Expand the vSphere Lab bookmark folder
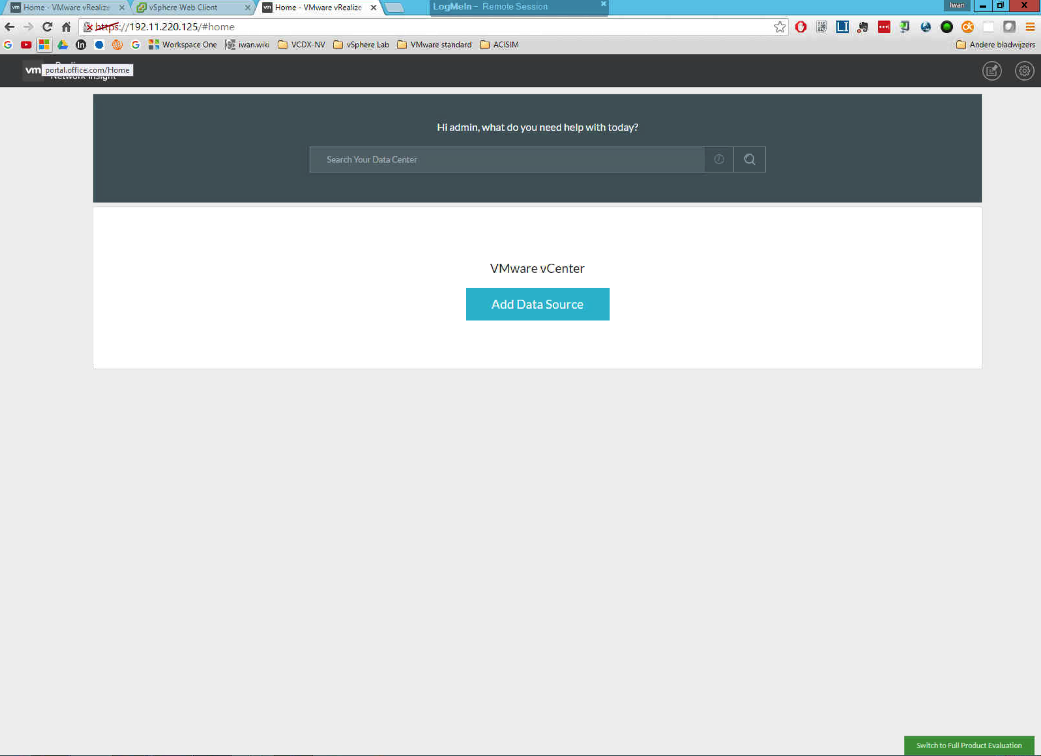The width and height of the screenshot is (1041, 756). pos(361,44)
